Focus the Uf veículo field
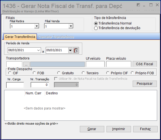The height and width of the screenshot is (140, 161). (95, 64)
